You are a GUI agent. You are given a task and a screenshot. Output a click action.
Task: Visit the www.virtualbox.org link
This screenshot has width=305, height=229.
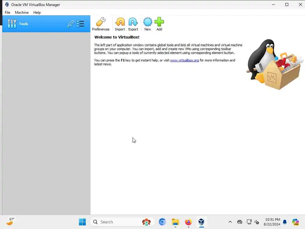pyautogui.click(x=184, y=60)
